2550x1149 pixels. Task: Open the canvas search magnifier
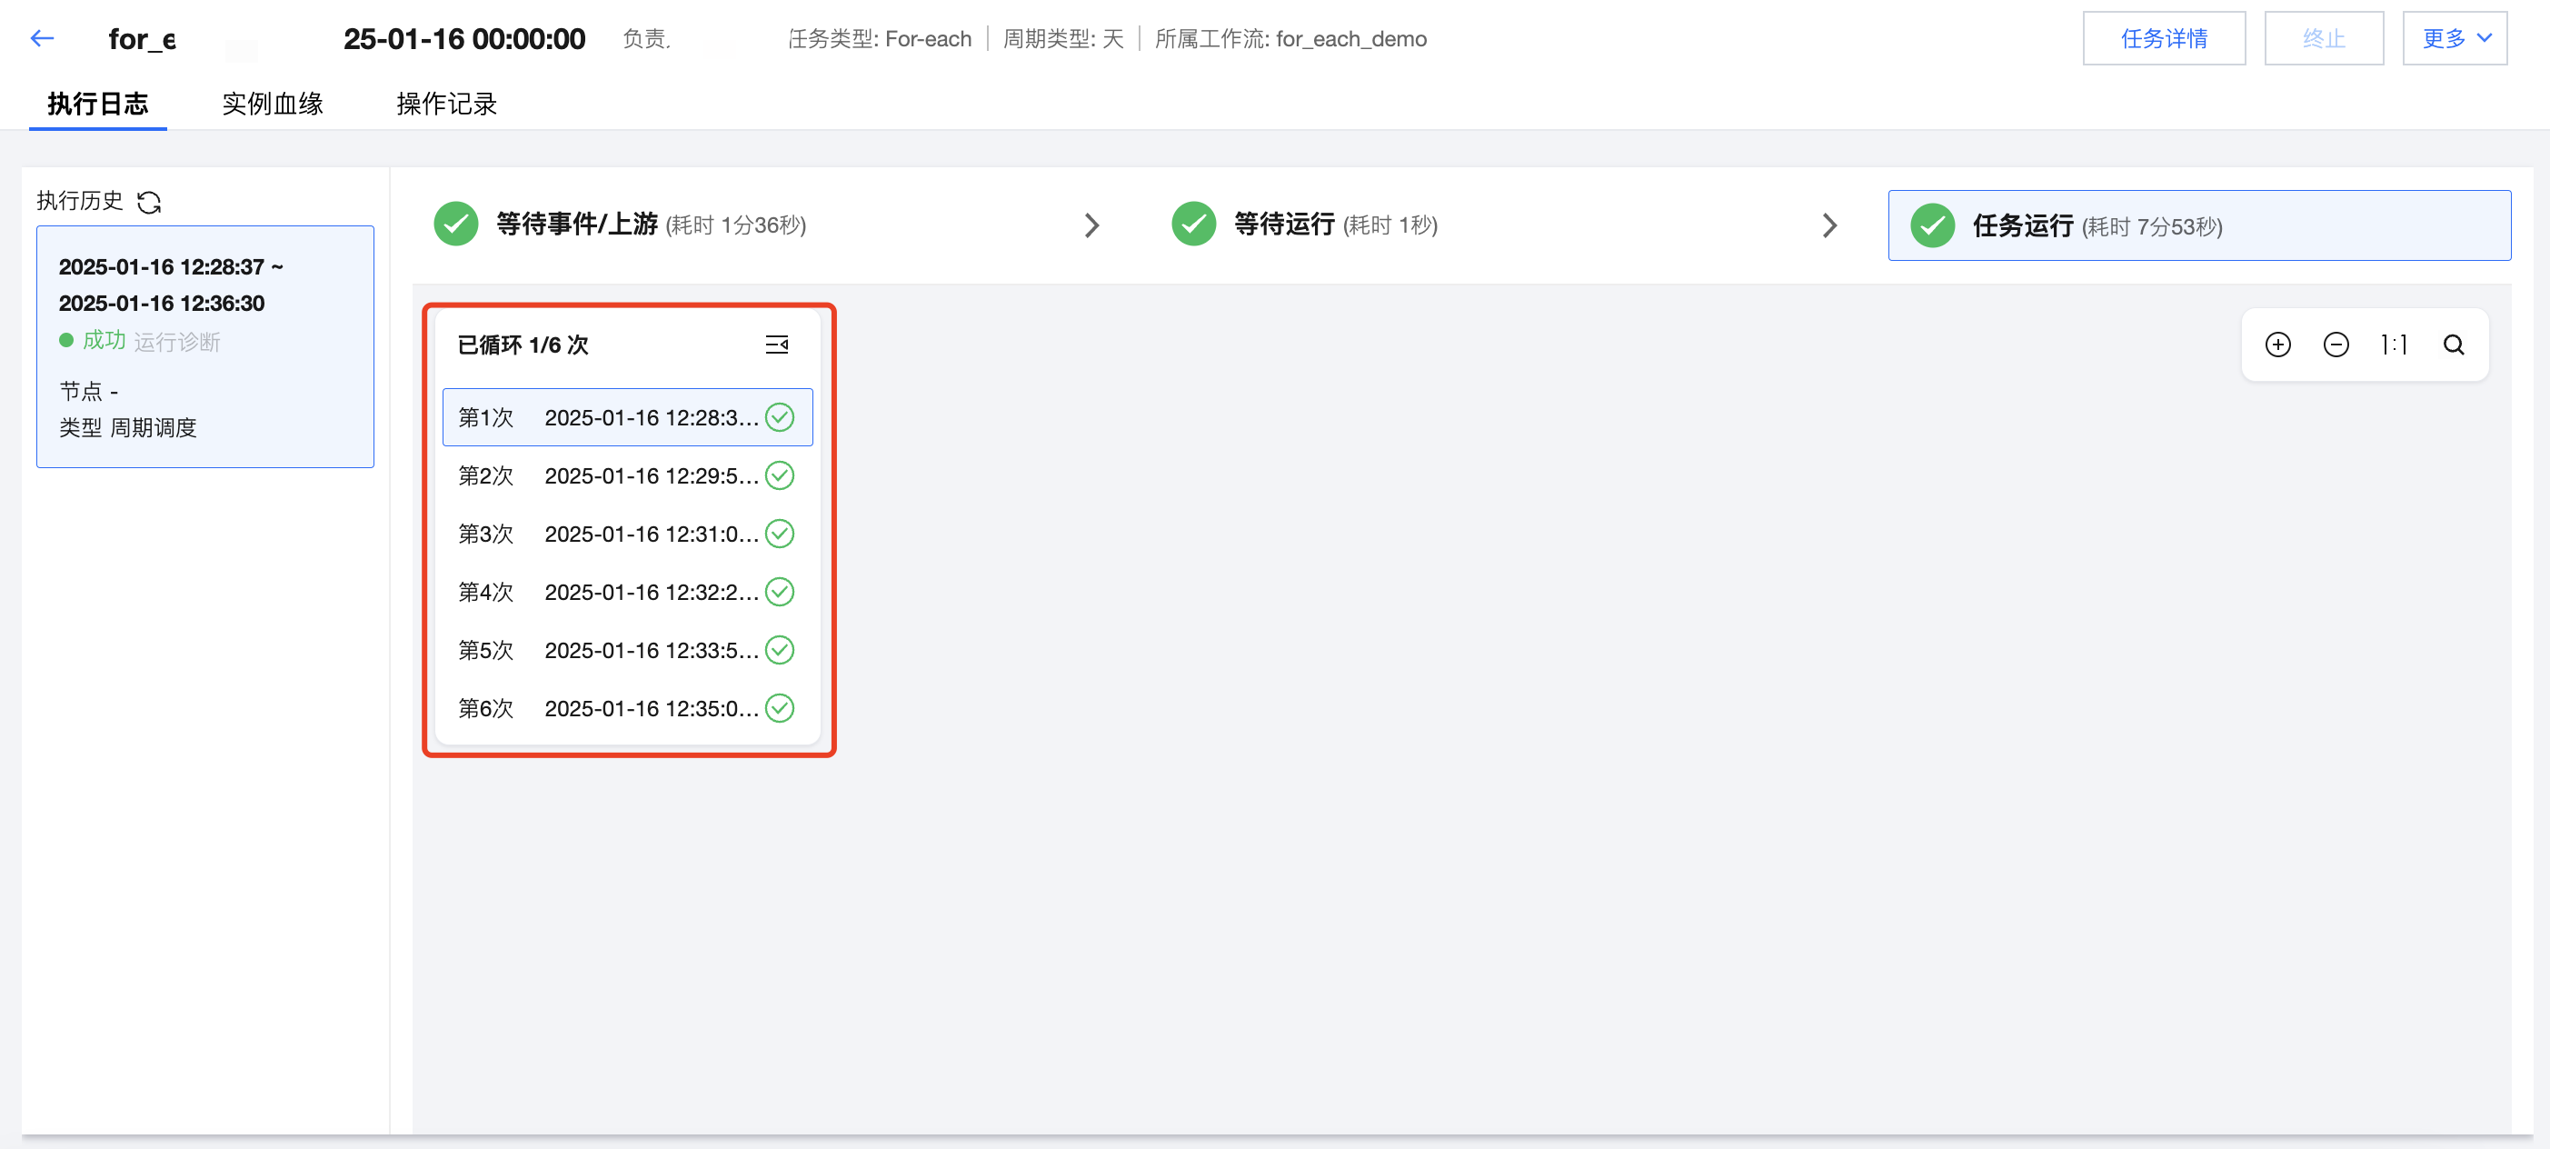click(x=2453, y=345)
